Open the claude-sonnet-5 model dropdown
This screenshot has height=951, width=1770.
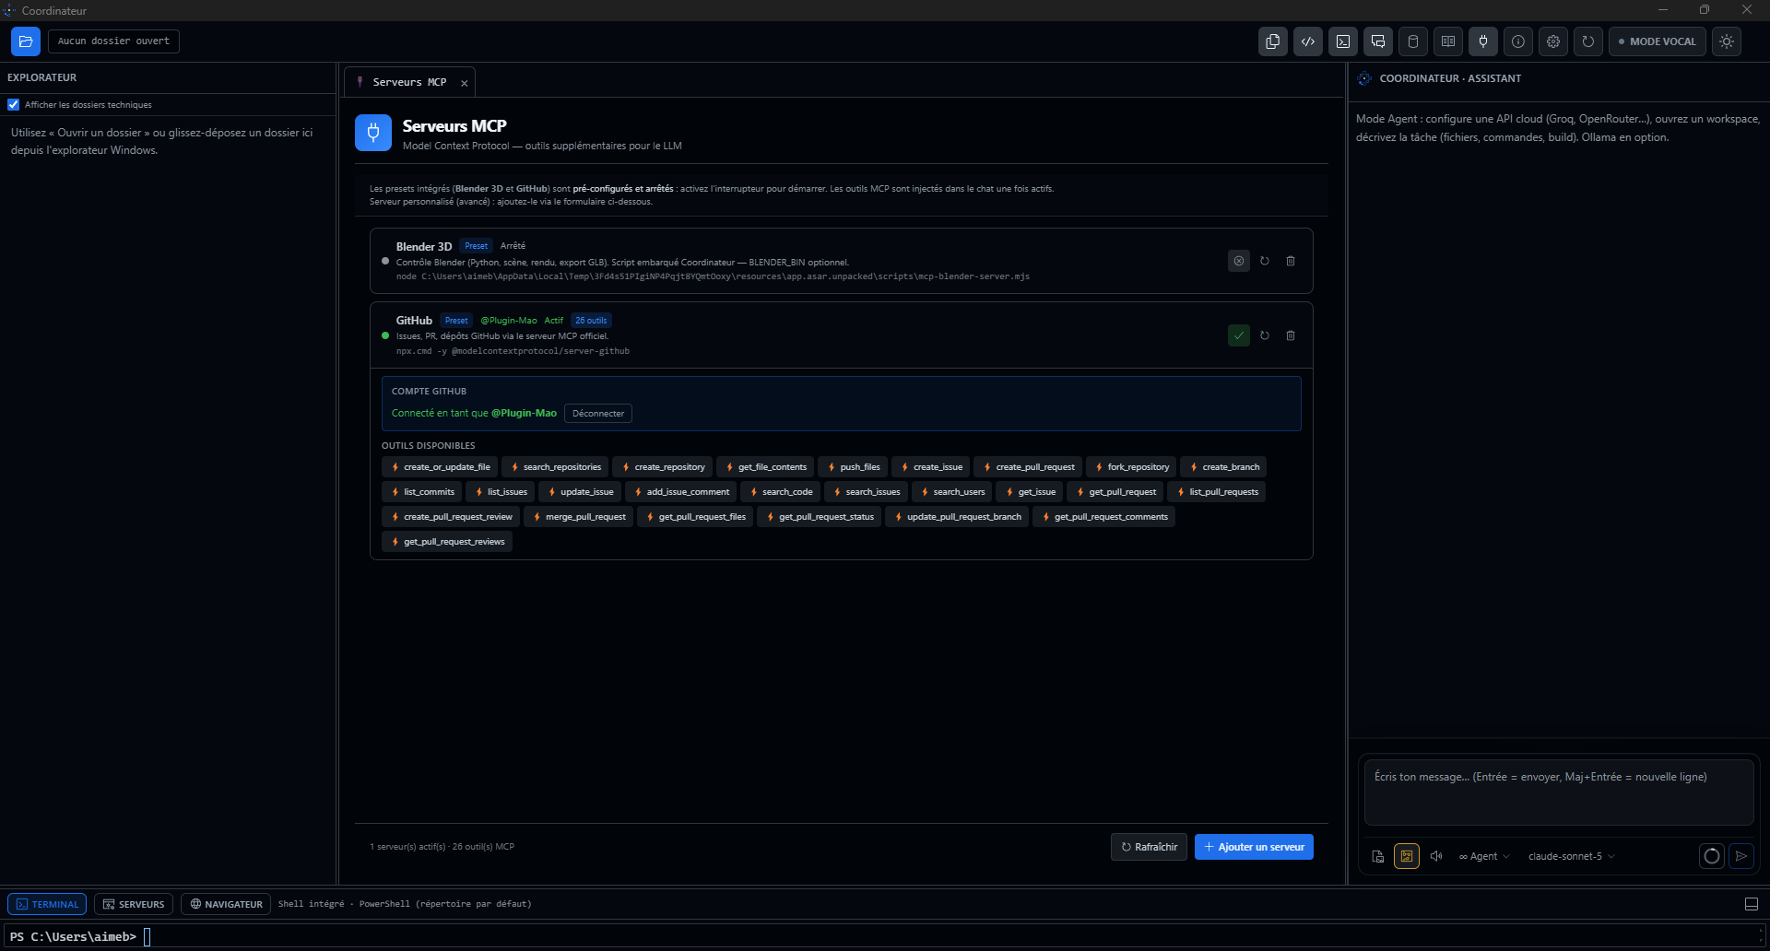point(1571,856)
